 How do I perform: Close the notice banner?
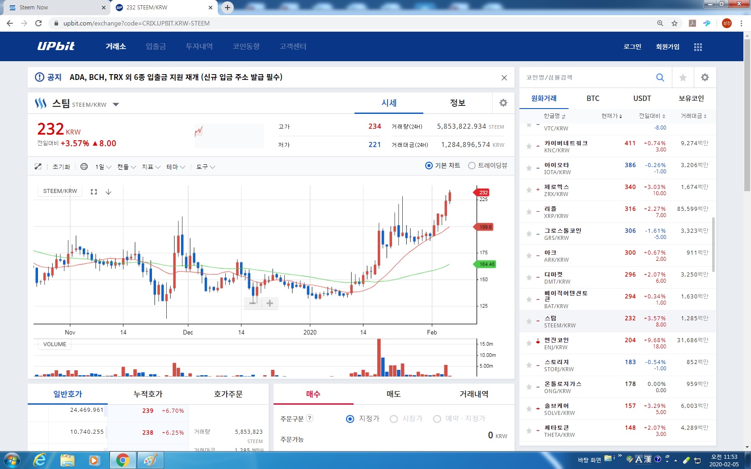click(x=504, y=78)
